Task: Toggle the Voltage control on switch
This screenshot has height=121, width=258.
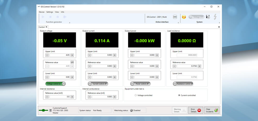Action: [x=55, y=84]
